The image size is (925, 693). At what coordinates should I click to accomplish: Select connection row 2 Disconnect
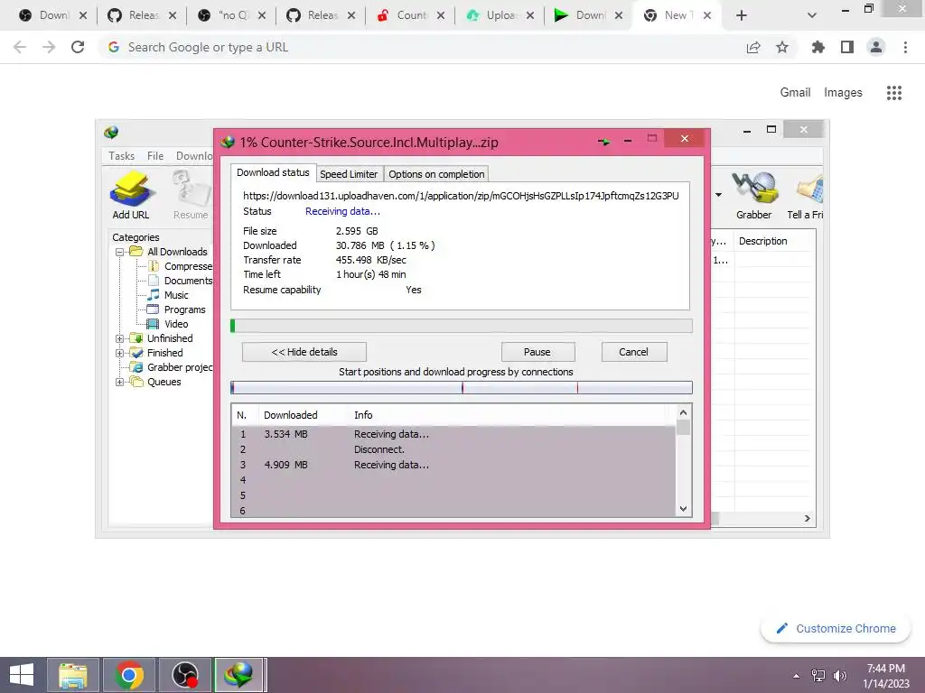[453, 449]
